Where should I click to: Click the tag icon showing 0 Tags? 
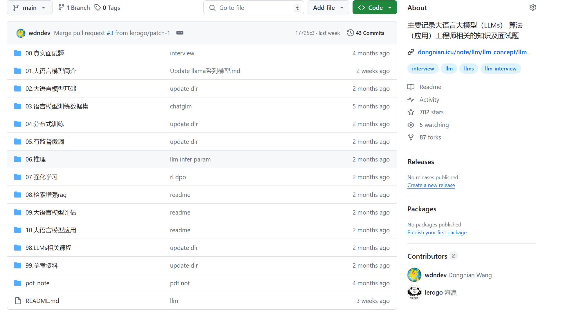click(99, 7)
